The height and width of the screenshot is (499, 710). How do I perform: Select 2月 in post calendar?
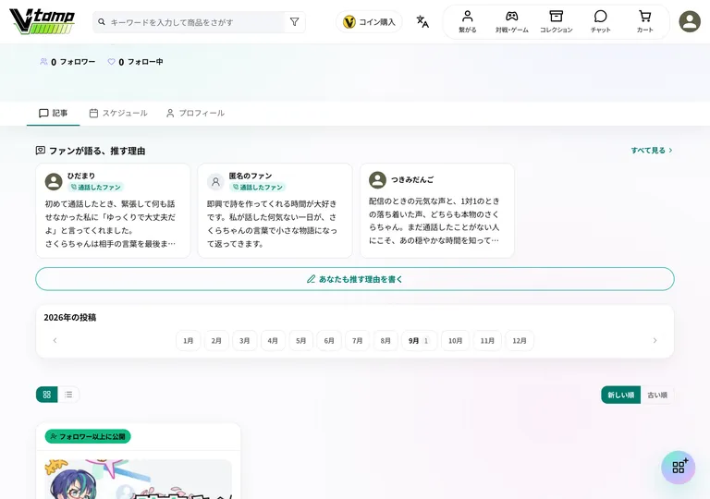pos(216,340)
